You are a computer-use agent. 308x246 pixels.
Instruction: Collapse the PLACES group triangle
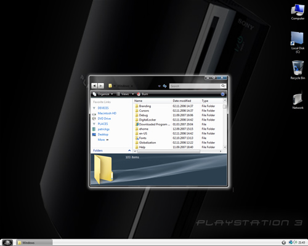pos(94,124)
